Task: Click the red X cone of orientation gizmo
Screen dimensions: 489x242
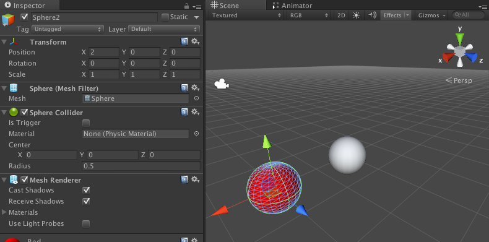Action: pyautogui.click(x=449, y=58)
